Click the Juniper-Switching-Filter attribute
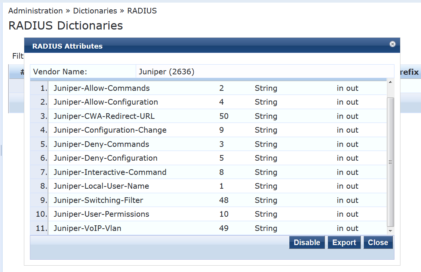 pyautogui.click(x=98, y=200)
